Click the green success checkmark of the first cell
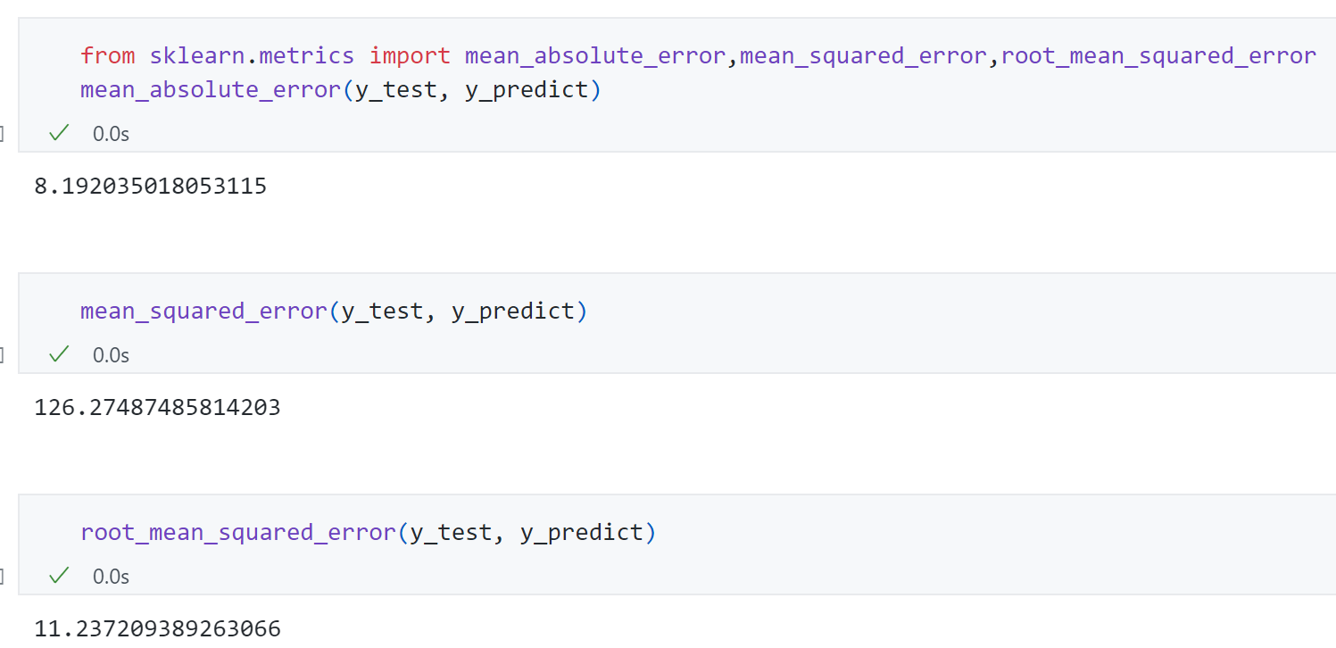The width and height of the screenshot is (1336, 648). point(59,133)
